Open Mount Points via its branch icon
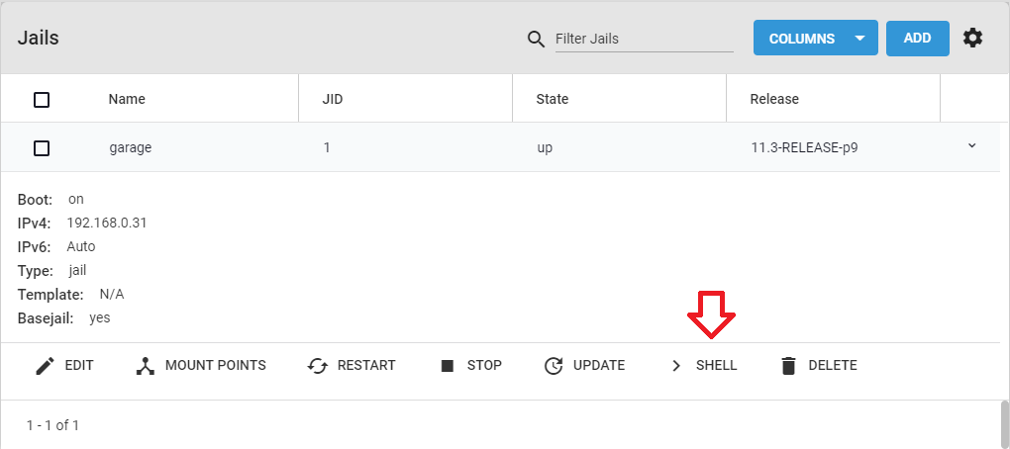This screenshot has height=449, width=1010. pos(147,366)
